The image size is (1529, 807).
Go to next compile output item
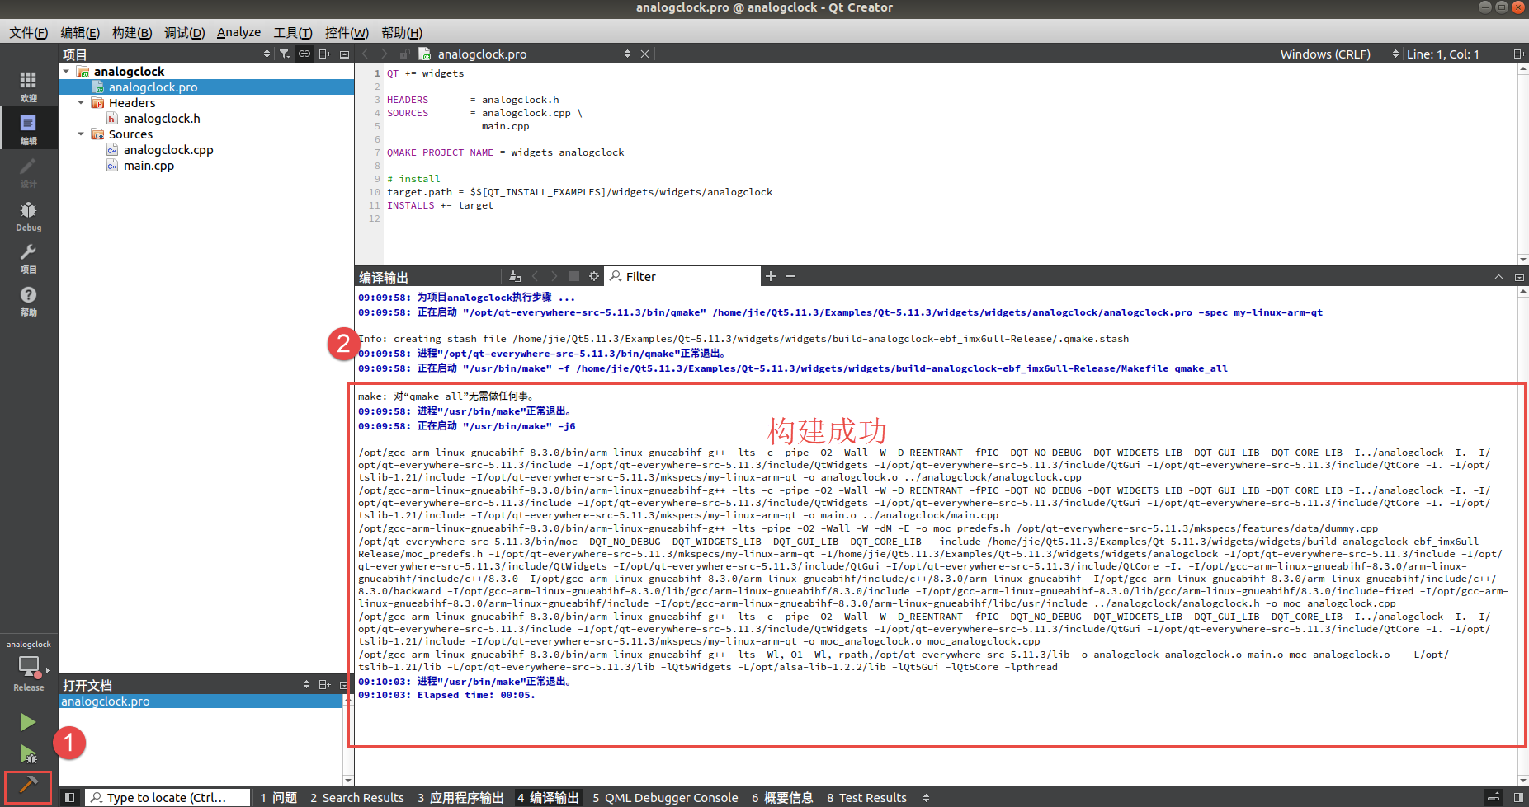554,276
